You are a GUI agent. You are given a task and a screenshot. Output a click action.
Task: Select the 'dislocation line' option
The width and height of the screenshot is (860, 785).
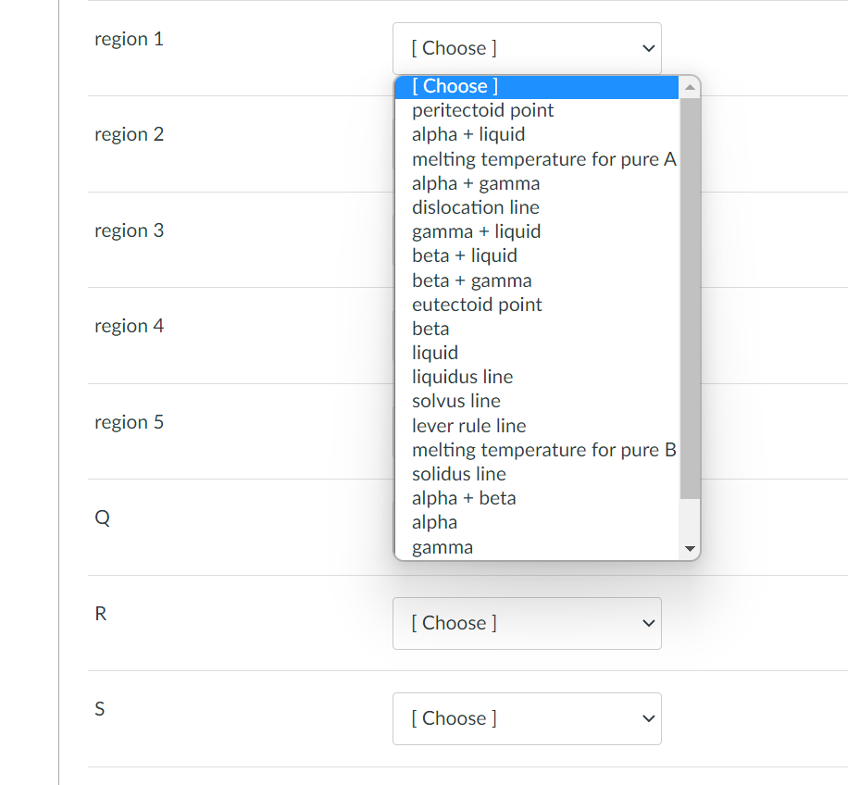click(x=537, y=207)
